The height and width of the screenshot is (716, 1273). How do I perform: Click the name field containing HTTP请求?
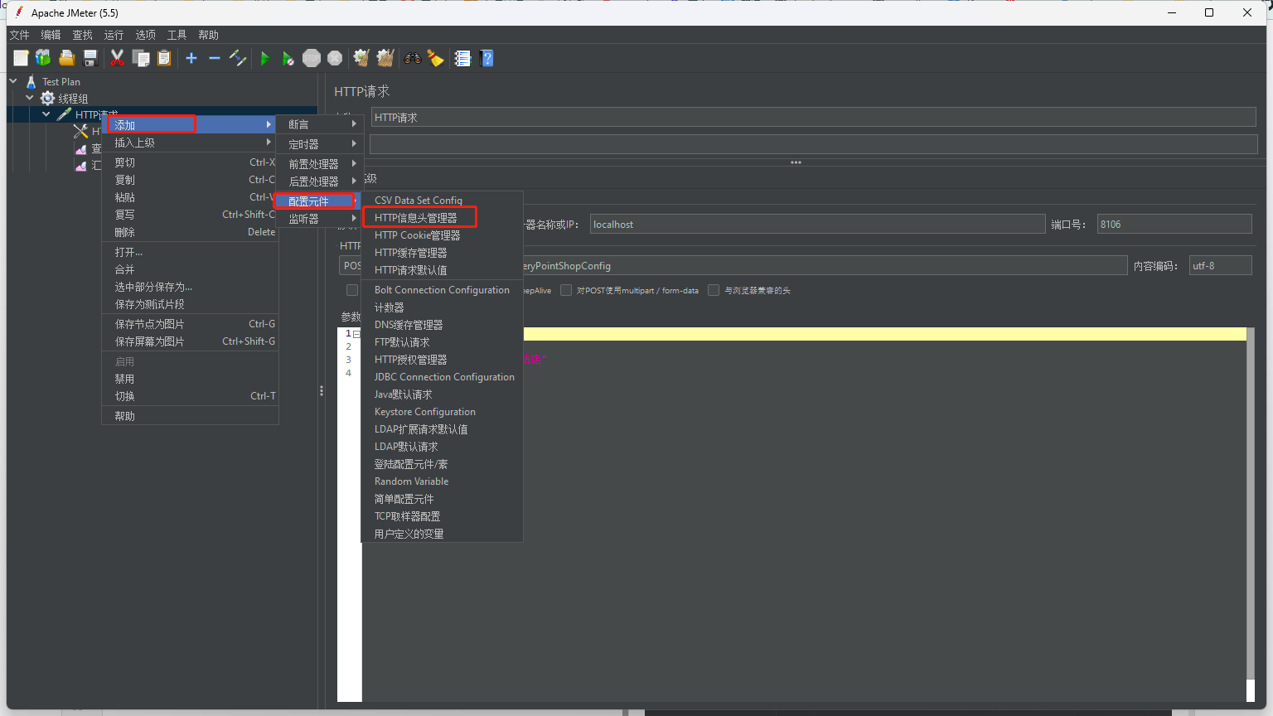(x=813, y=118)
